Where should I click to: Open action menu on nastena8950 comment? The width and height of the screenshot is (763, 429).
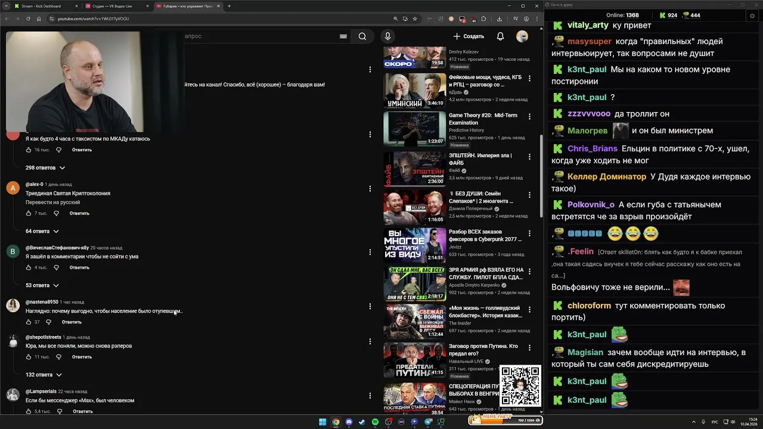(370, 306)
